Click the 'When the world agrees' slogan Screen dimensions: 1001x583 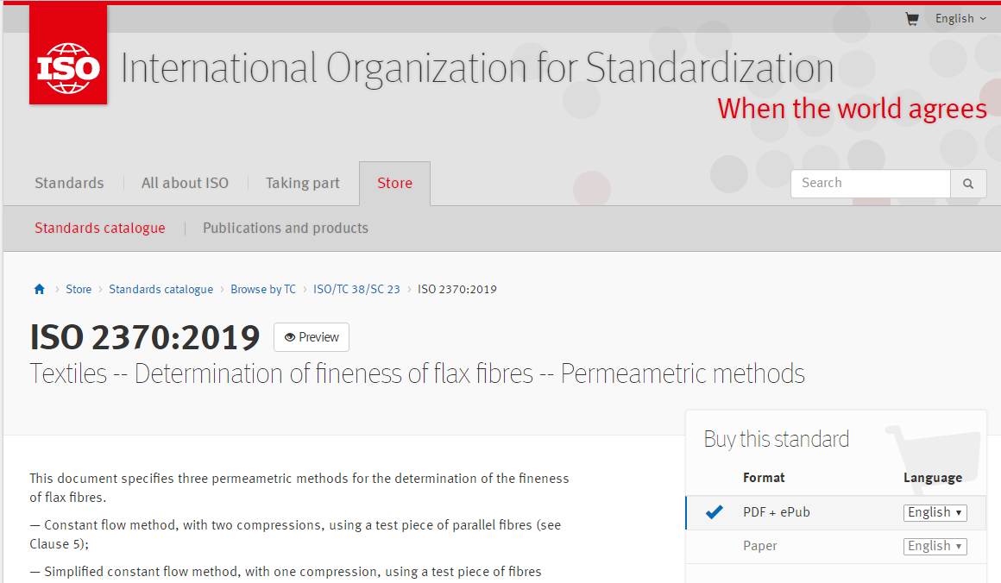click(x=853, y=109)
